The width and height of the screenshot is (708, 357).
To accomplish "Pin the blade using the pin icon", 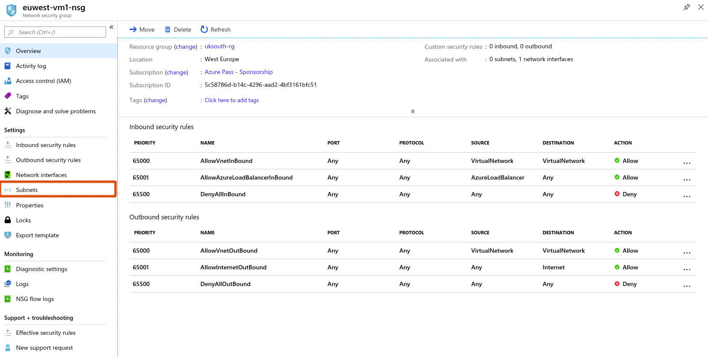I will pyautogui.click(x=687, y=7).
